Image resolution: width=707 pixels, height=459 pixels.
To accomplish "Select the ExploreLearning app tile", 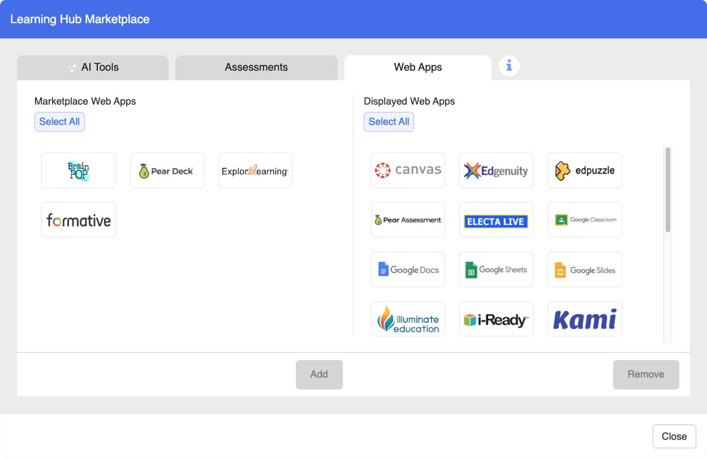I will 255,170.
